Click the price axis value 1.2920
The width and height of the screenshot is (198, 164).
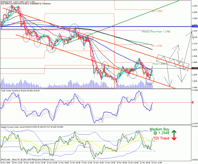(x=194, y=6)
